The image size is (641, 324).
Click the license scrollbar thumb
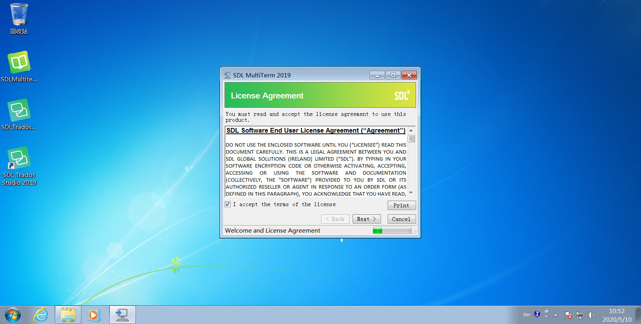[411, 138]
